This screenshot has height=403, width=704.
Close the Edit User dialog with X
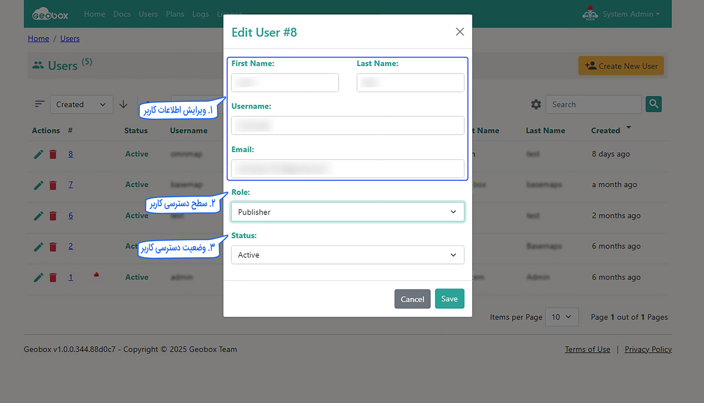pyautogui.click(x=460, y=32)
